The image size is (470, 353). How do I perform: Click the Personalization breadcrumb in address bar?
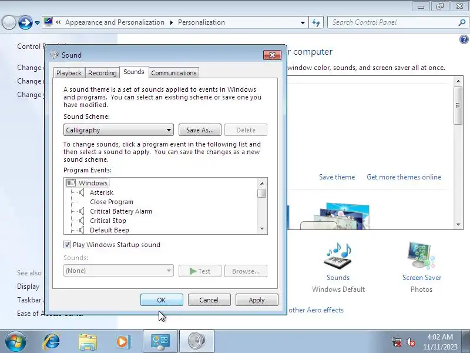(202, 22)
